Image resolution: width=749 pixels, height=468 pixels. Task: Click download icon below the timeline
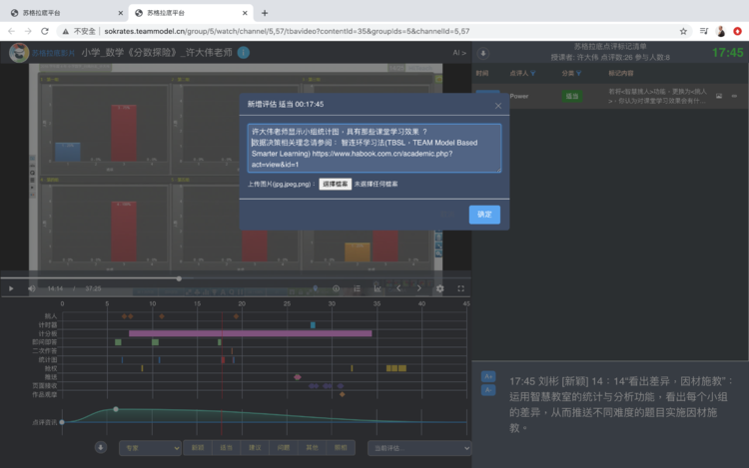point(101,448)
